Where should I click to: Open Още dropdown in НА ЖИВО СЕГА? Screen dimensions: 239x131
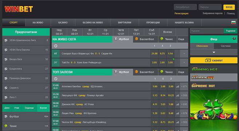pos(181,39)
